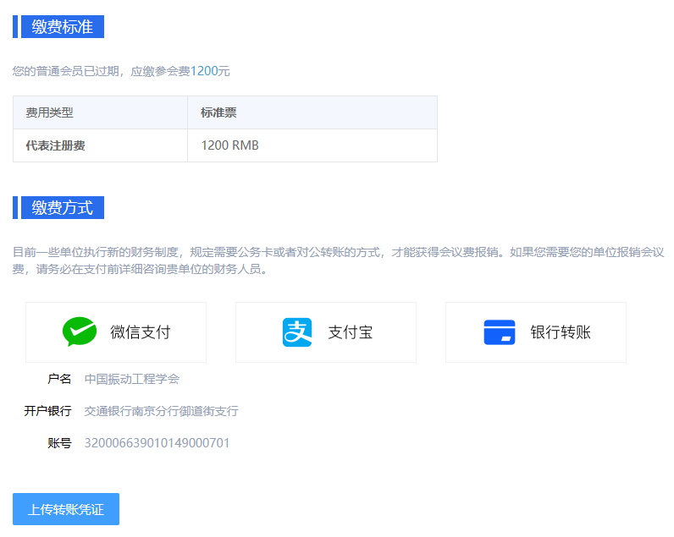Select the 微信支付 payment label
Screen dimensions: 674x537
[140, 332]
